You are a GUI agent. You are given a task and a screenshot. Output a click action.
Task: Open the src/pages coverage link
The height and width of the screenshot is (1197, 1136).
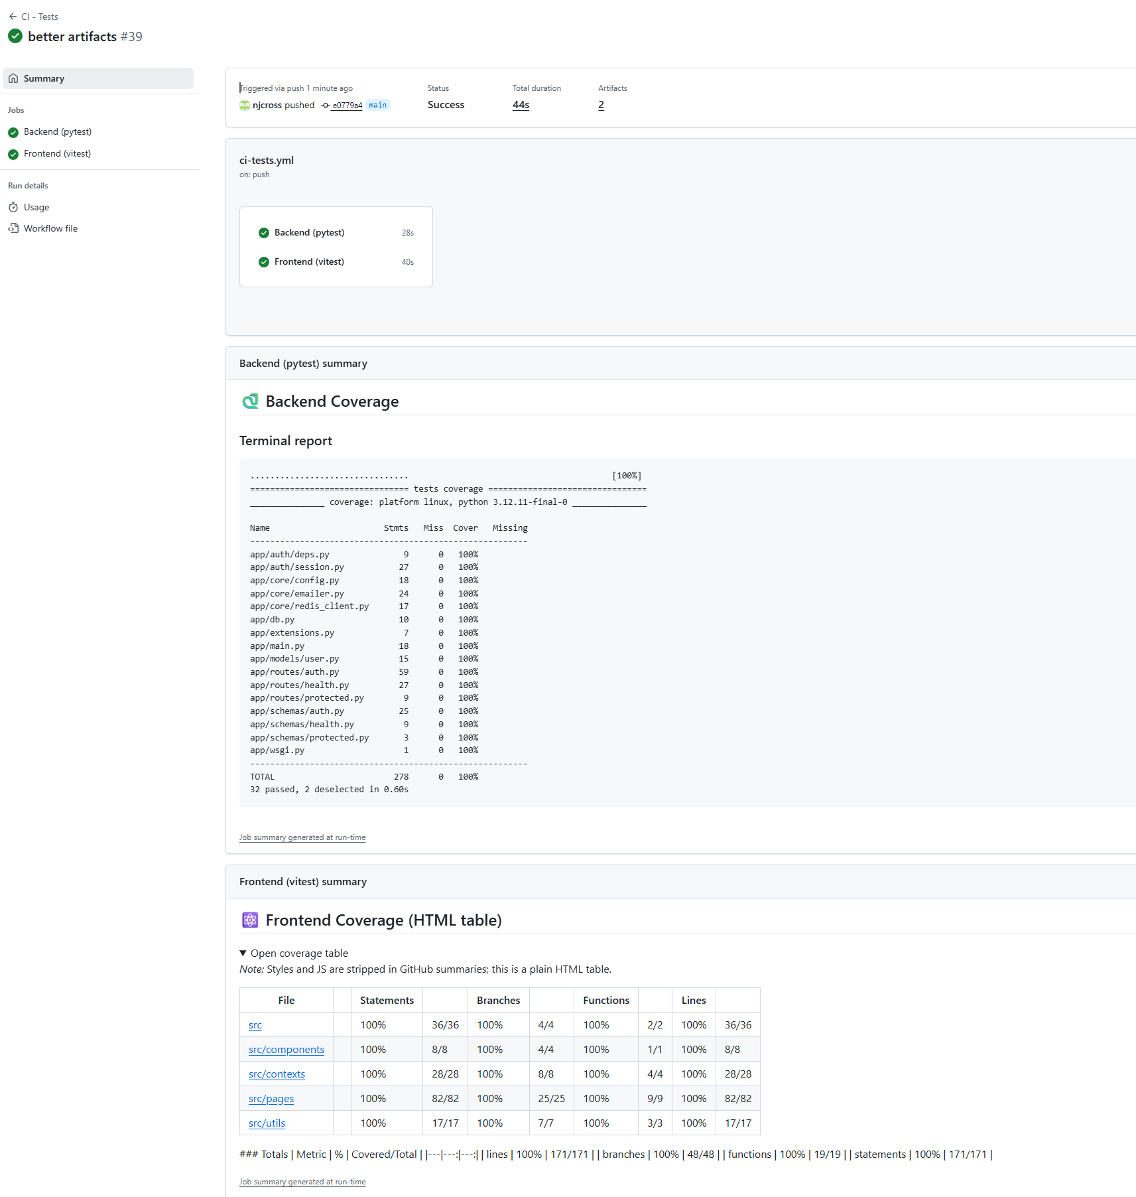coord(271,1099)
